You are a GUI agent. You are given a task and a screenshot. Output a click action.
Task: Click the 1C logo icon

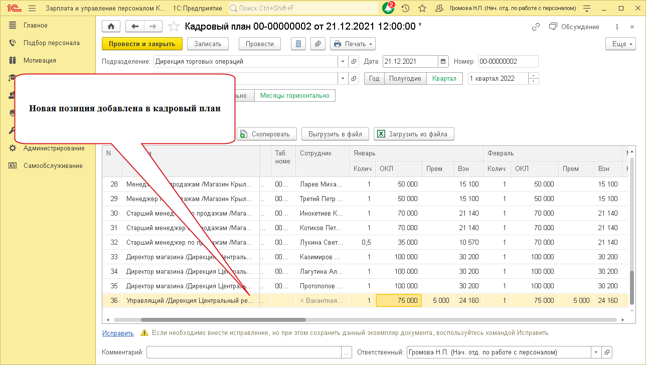pos(14,8)
